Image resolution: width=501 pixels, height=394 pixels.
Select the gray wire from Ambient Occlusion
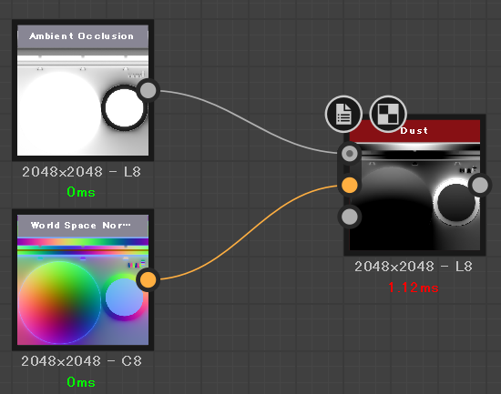click(x=250, y=123)
